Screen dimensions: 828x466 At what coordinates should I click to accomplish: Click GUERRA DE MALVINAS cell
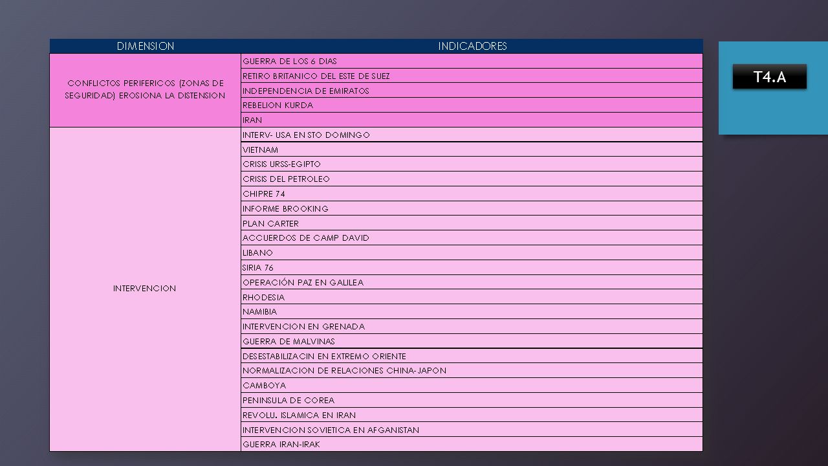point(472,341)
